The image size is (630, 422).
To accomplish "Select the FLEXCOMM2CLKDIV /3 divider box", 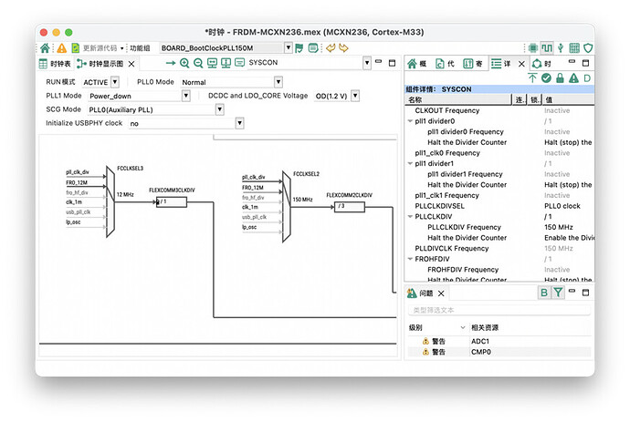I will coord(350,207).
